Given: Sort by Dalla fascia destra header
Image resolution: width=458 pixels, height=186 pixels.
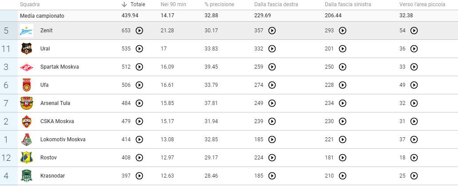Looking at the screenshot, I should [x=276, y=4].
